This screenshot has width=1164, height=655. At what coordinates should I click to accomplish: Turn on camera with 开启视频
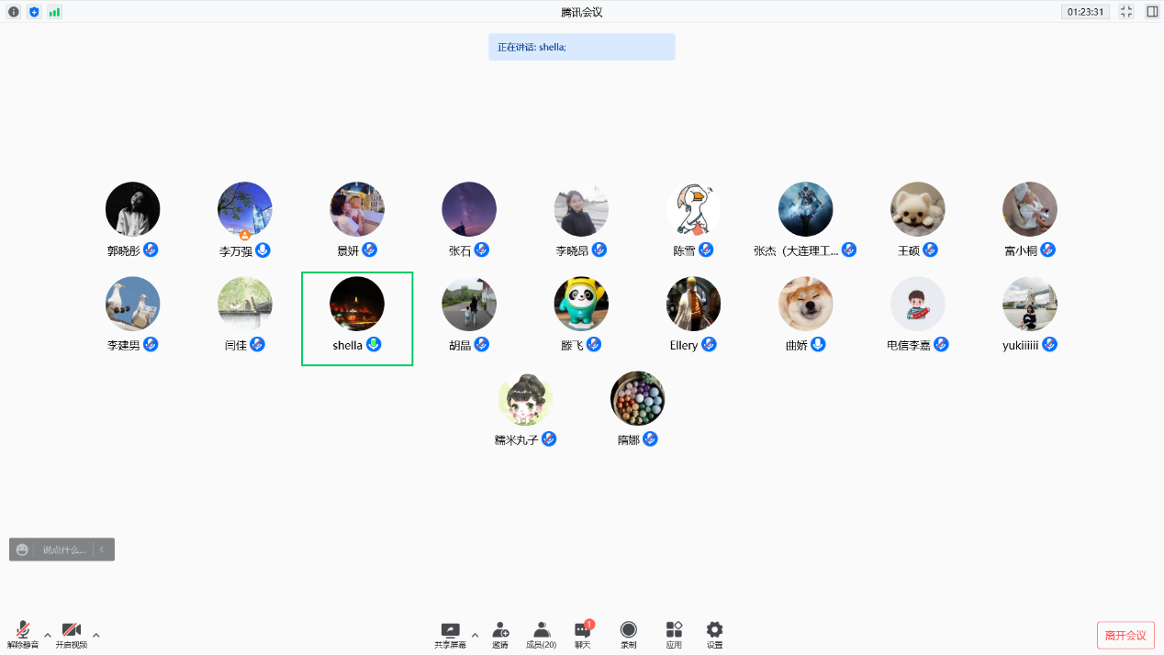point(71,634)
